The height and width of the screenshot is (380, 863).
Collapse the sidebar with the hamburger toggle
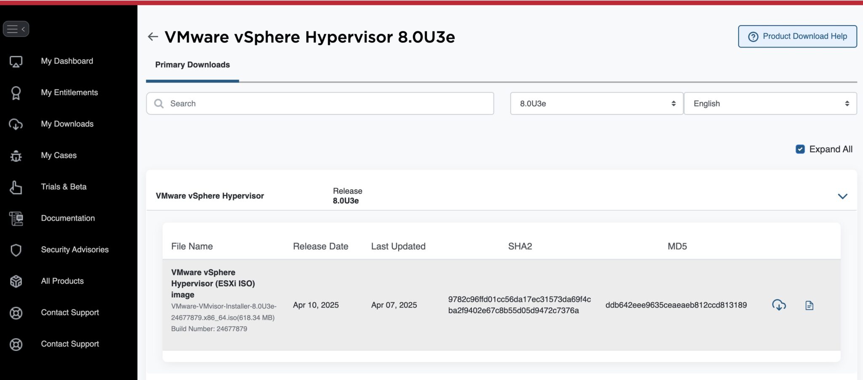click(16, 29)
